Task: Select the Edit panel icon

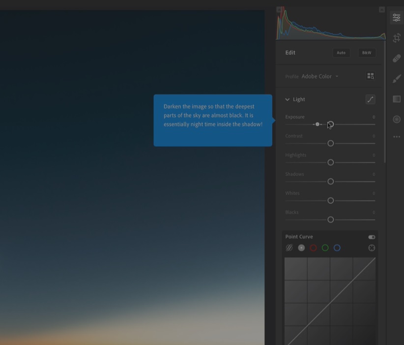Action: coord(397,17)
